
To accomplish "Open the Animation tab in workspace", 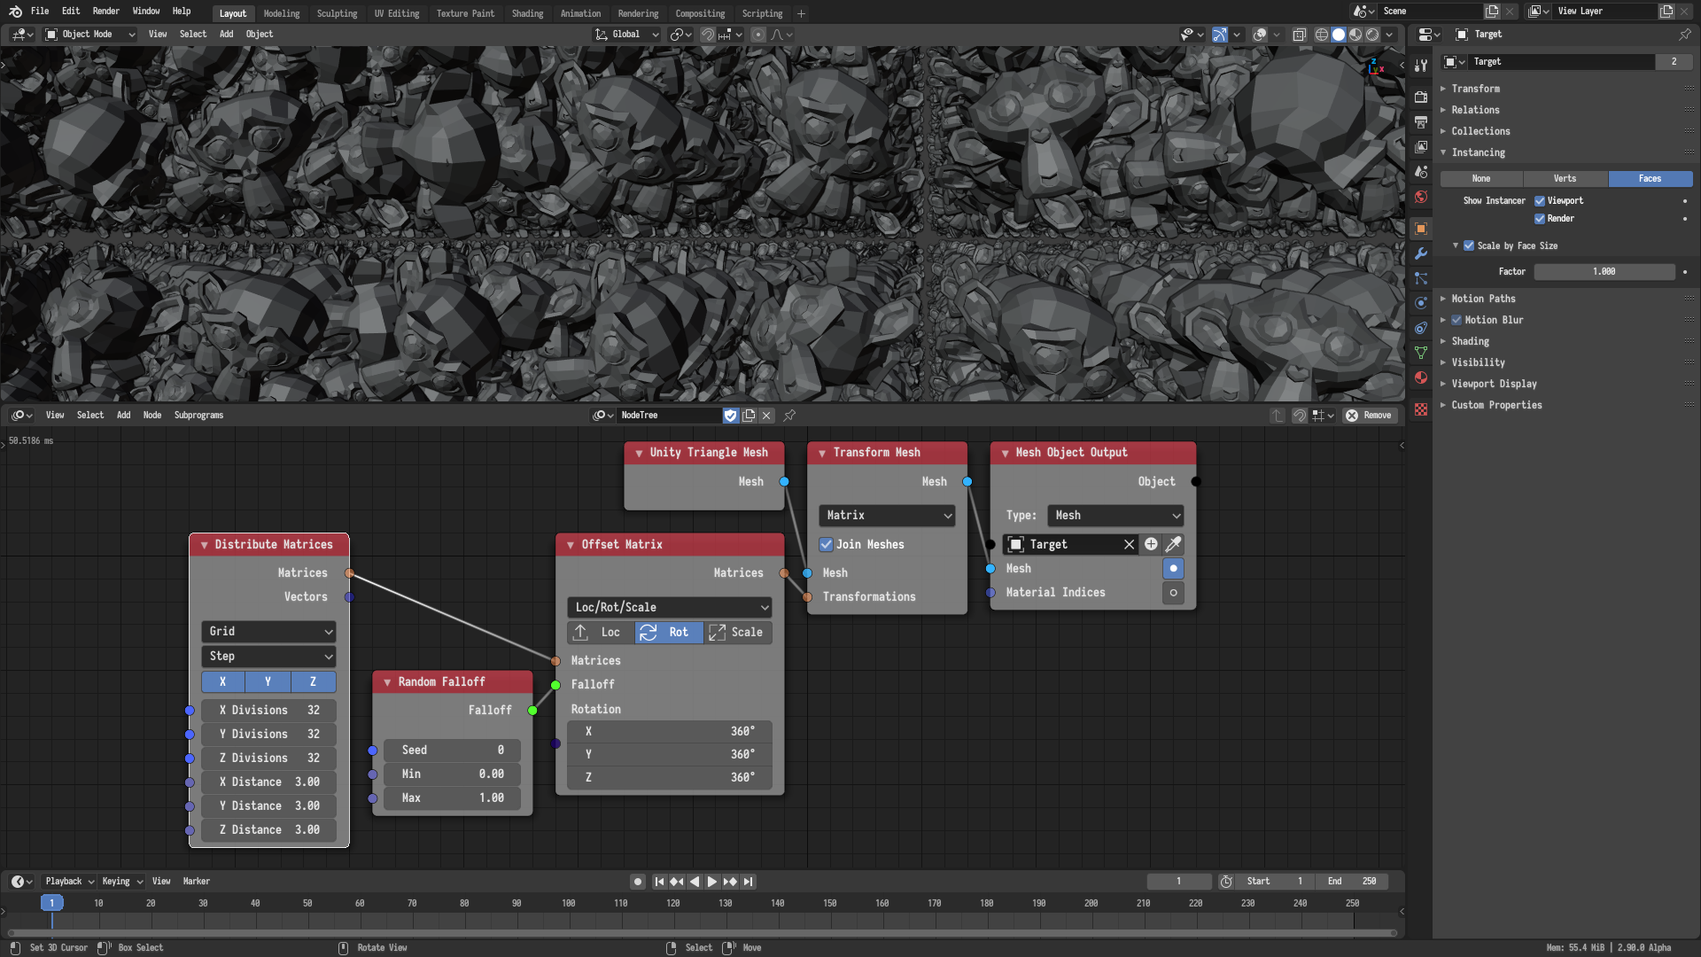I will [x=580, y=13].
